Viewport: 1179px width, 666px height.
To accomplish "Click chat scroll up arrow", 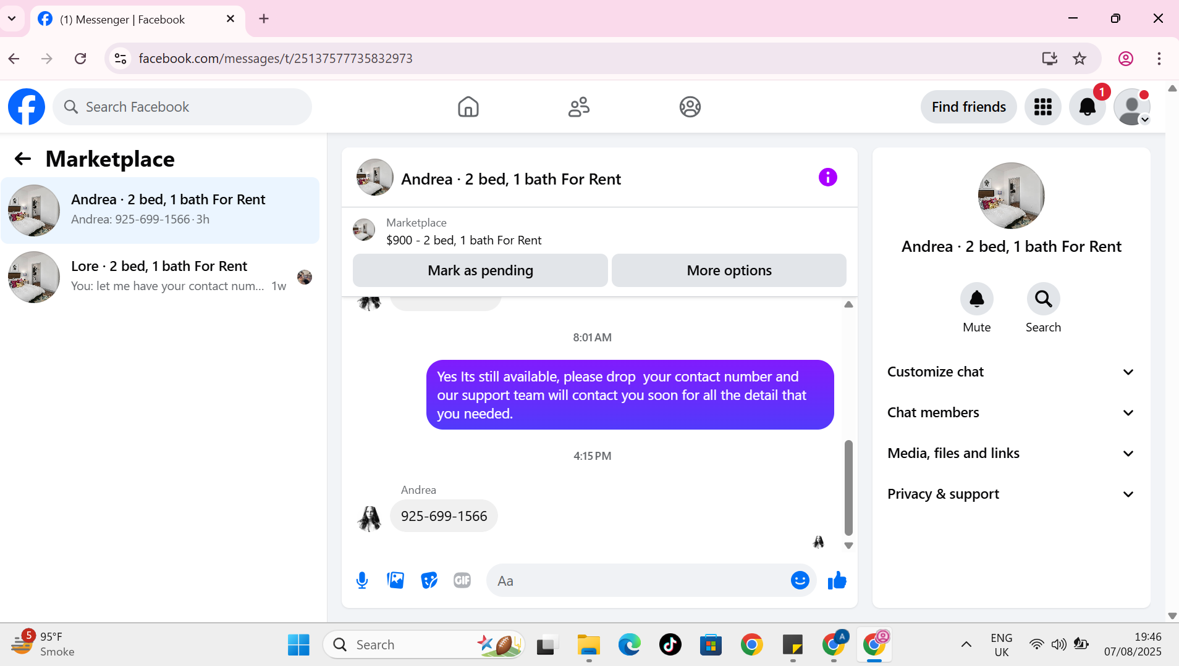I will [x=849, y=304].
